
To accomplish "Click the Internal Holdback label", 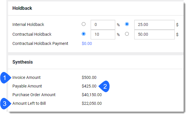I will click(28, 24).
